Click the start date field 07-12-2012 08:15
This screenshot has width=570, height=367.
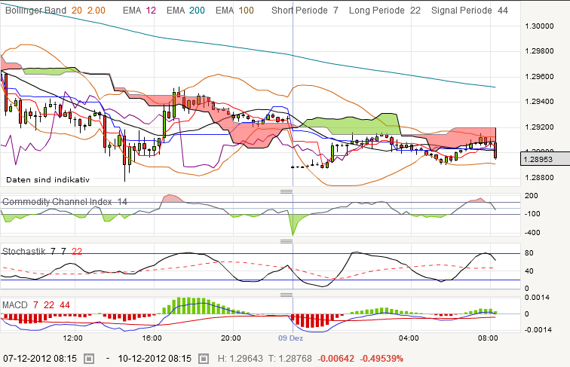pos(40,359)
